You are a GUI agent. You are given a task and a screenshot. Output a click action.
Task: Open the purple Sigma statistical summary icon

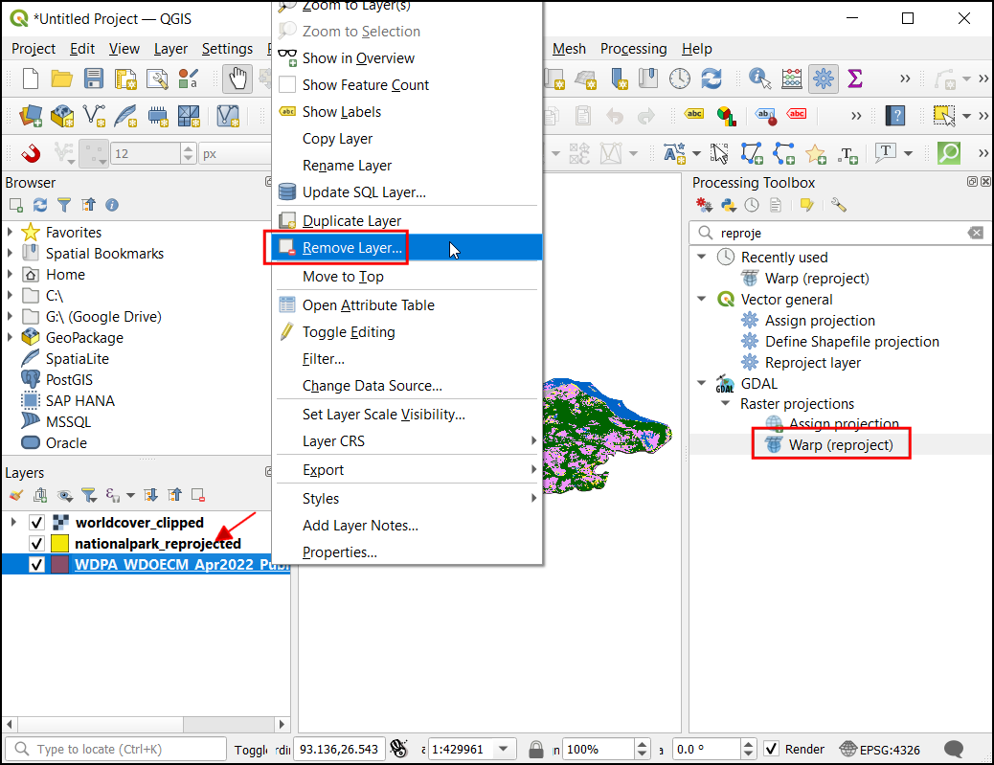pos(855,79)
